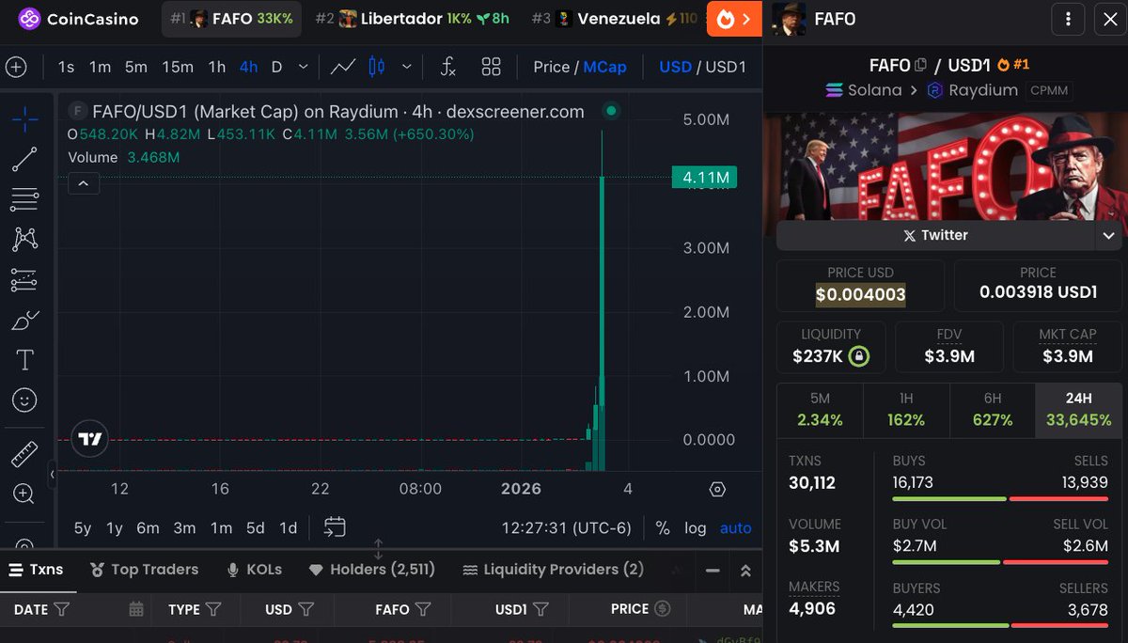Open the XABCD pattern drawing tool
Screen dimensions: 1128x643
click(25, 239)
